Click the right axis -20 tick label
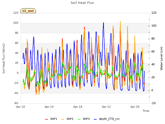Image resolution: width=165 pixels, height=124 pixels. tap(154, 103)
